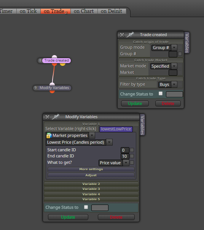Switch to the on Chart tab

coord(84,11)
